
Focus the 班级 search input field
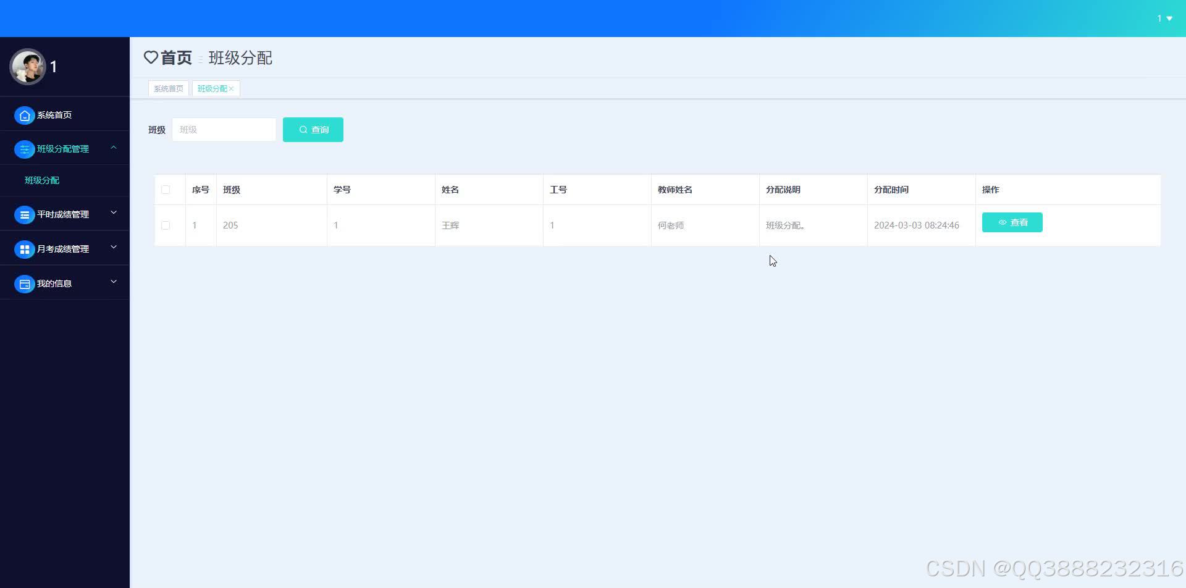tap(224, 130)
